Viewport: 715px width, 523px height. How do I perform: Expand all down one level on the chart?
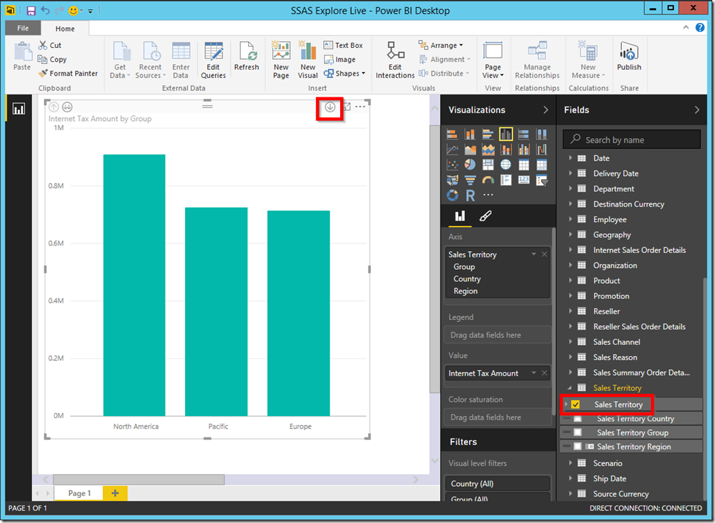[67, 107]
